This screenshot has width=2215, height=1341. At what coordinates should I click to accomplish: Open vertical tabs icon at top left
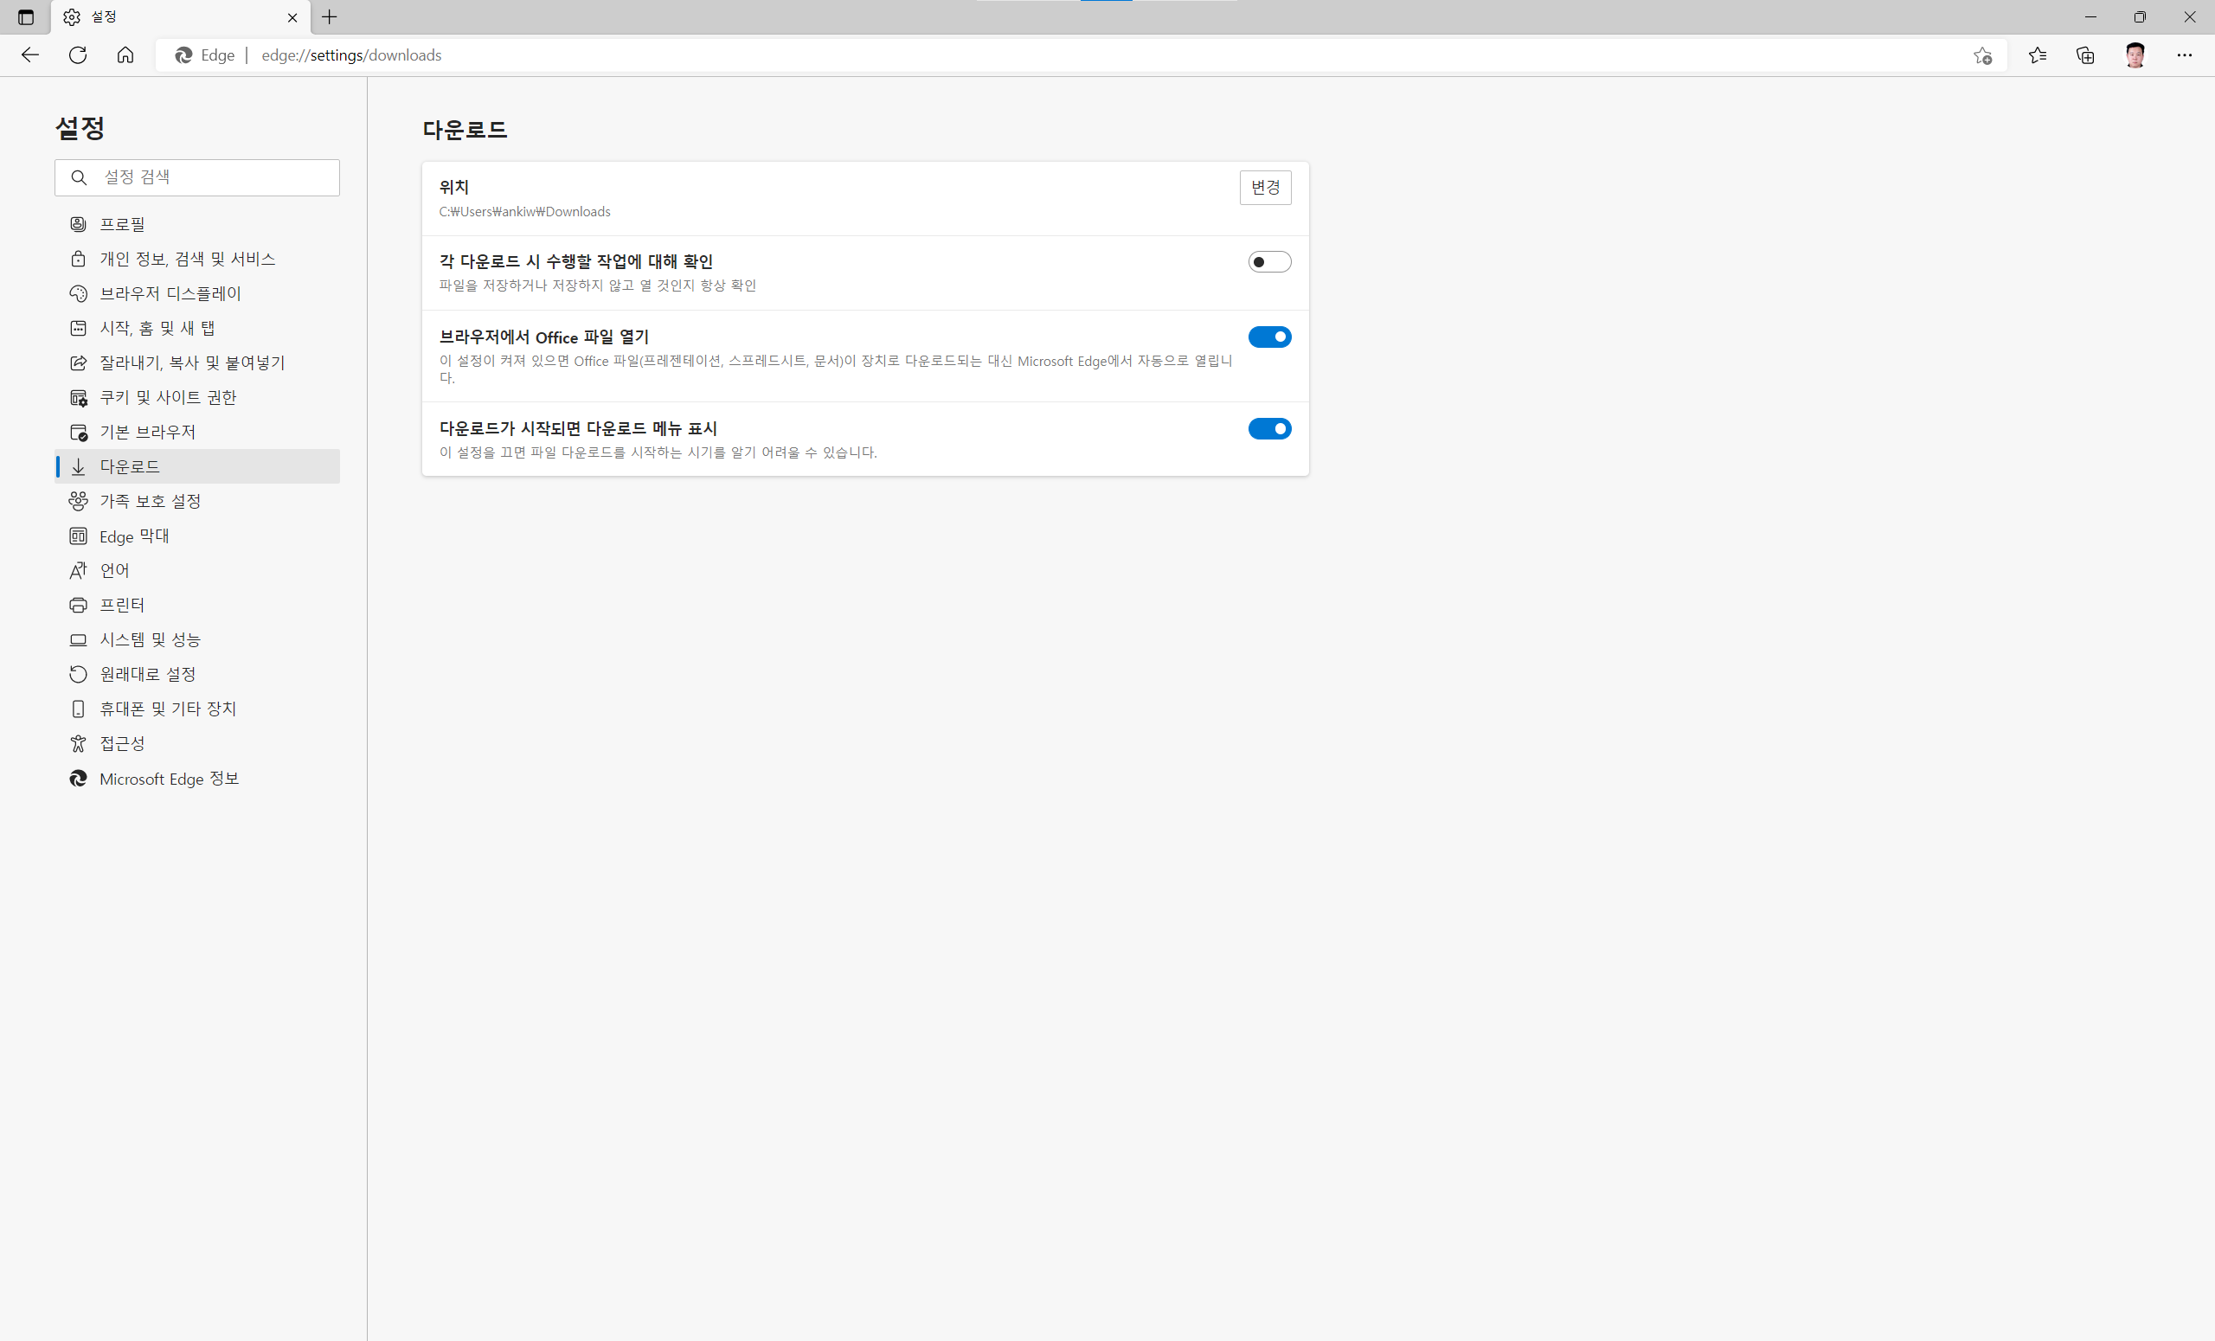[25, 17]
